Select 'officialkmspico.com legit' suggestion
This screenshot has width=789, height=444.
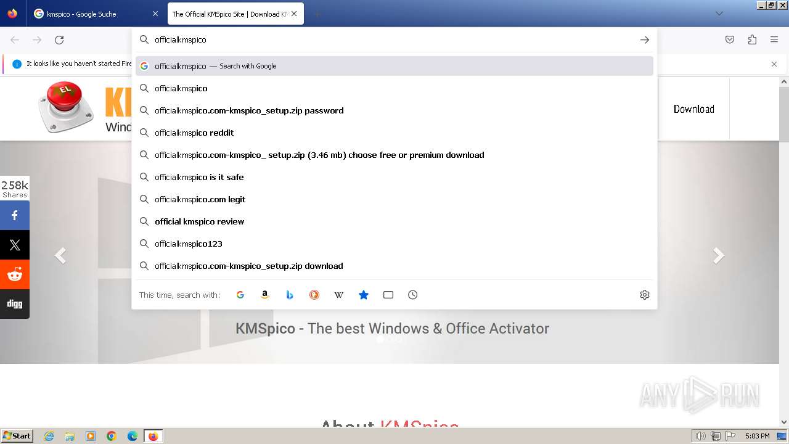394,199
